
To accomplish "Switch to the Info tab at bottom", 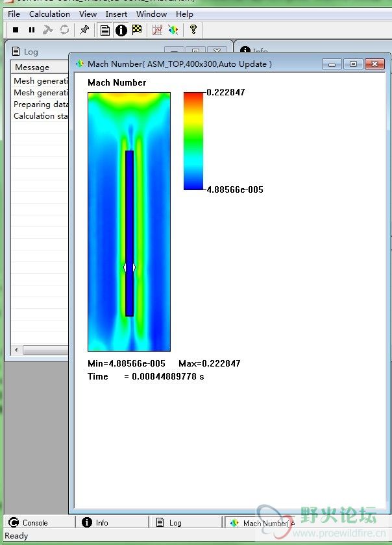I will click(x=113, y=522).
